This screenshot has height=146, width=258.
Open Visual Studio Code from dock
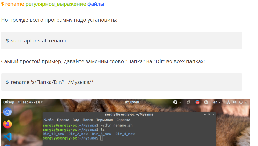tap(7, 136)
